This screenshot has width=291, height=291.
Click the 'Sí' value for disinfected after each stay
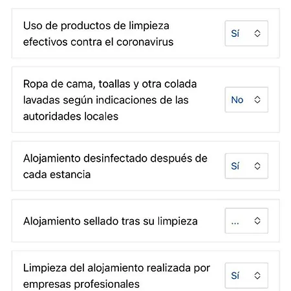point(235,166)
